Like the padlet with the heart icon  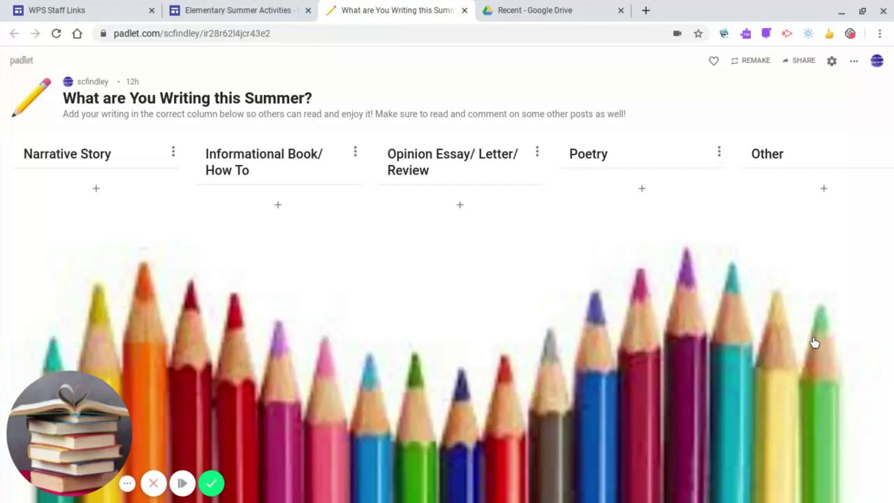713,61
